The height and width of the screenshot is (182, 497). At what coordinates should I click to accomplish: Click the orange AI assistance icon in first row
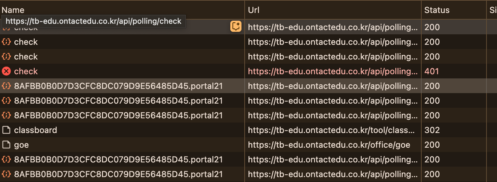tap(236, 26)
